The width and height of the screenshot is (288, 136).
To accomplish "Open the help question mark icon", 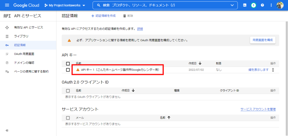I will click(x=262, y=5).
